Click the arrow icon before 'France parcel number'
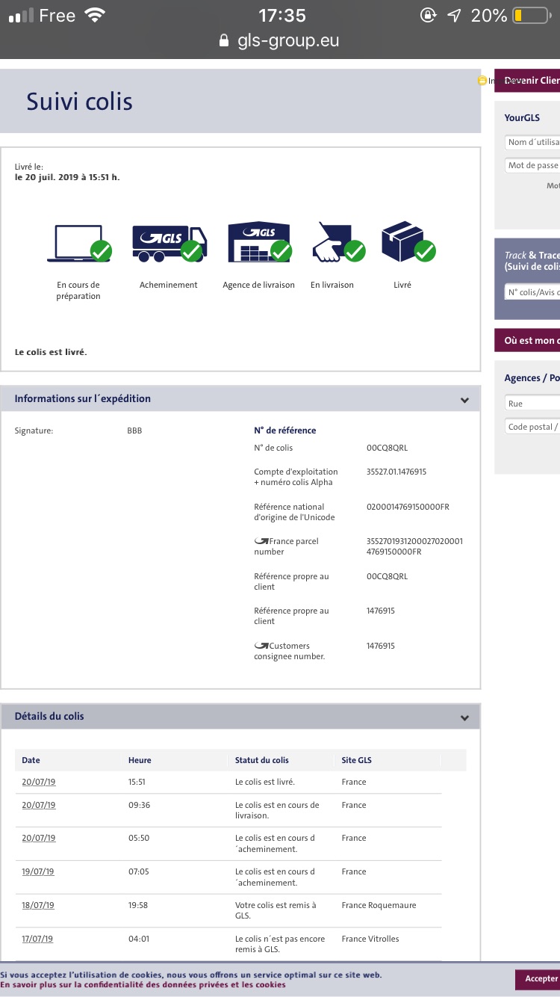This screenshot has width=560, height=997. 261,540
